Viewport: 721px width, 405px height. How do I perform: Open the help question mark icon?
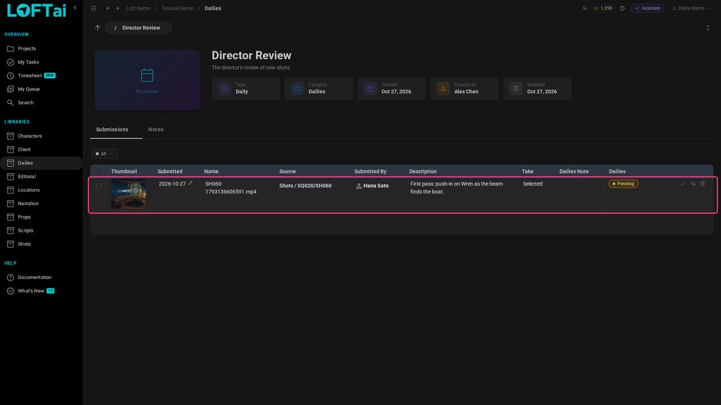tap(622, 8)
